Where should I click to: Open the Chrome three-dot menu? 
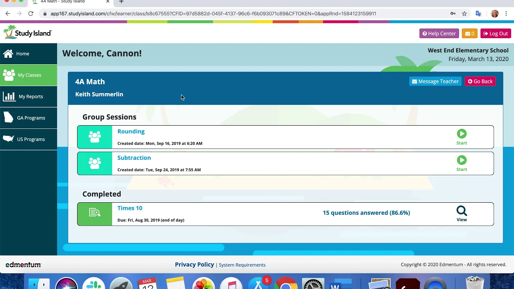tap(506, 14)
